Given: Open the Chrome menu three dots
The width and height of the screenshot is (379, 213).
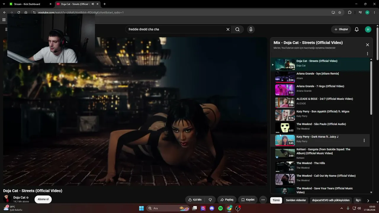Looking at the screenshot, I should click(x=374, y=12).
